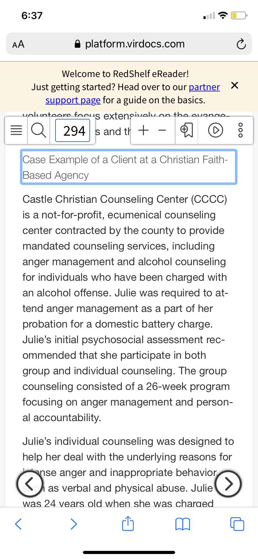Viewport: 258px width, 559px height.
Task: Open the three-dot more options menu
Action: (240, 130)
